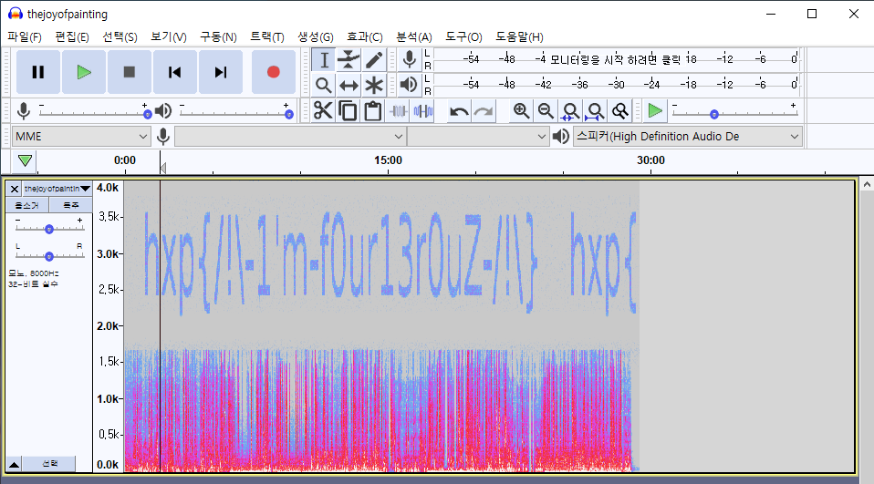Open the 생성(G) menu
This screenshot has height=484, width=874.
pos(316,36)
